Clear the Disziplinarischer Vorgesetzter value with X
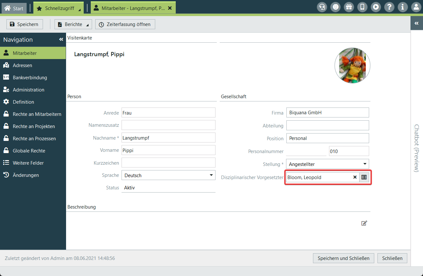Screen dimensions: 423x276 tap(355, 177)
